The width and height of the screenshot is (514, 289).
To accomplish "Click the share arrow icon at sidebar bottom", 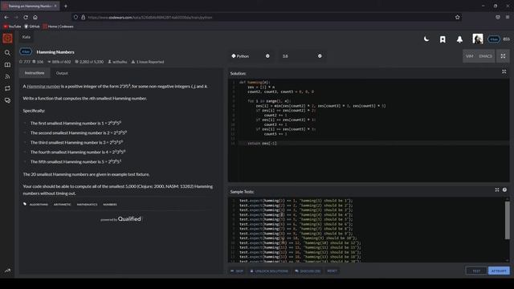I will click(7, 271).
